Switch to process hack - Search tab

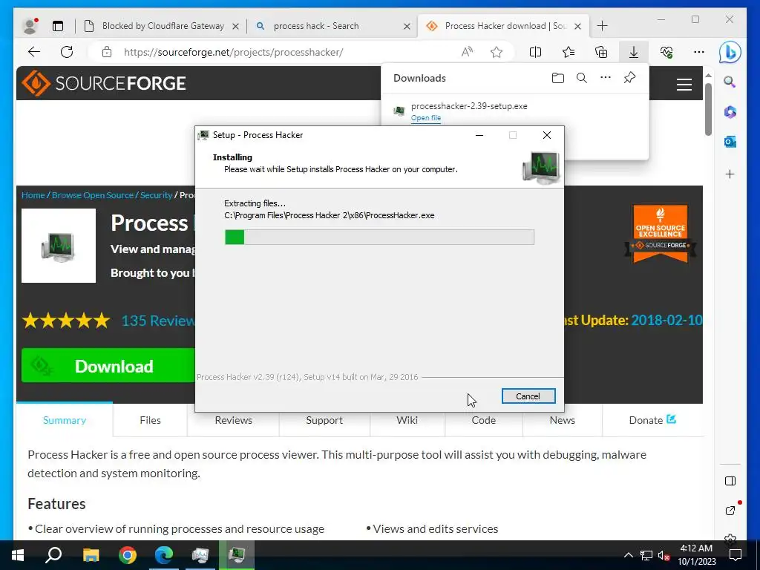tap(316, 26)
